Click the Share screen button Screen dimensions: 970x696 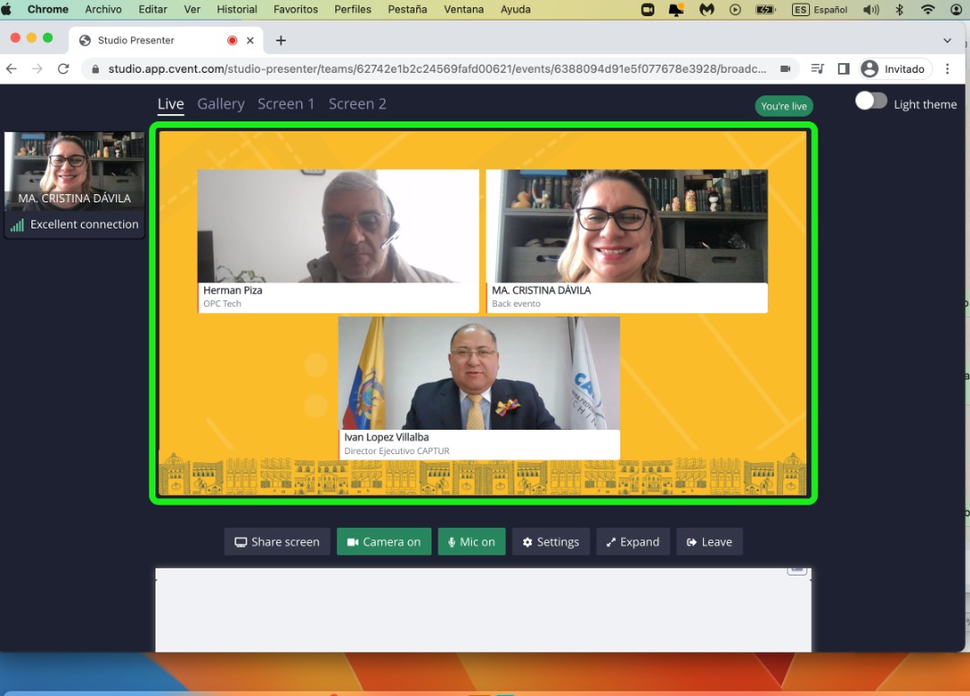click(277, 542)
